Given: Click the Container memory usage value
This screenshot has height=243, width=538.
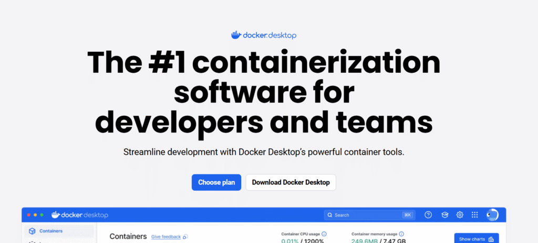Looking at the screenshot, I should point(377,241).
